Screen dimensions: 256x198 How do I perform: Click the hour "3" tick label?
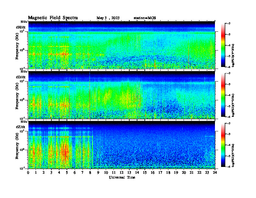pos(51,172)
